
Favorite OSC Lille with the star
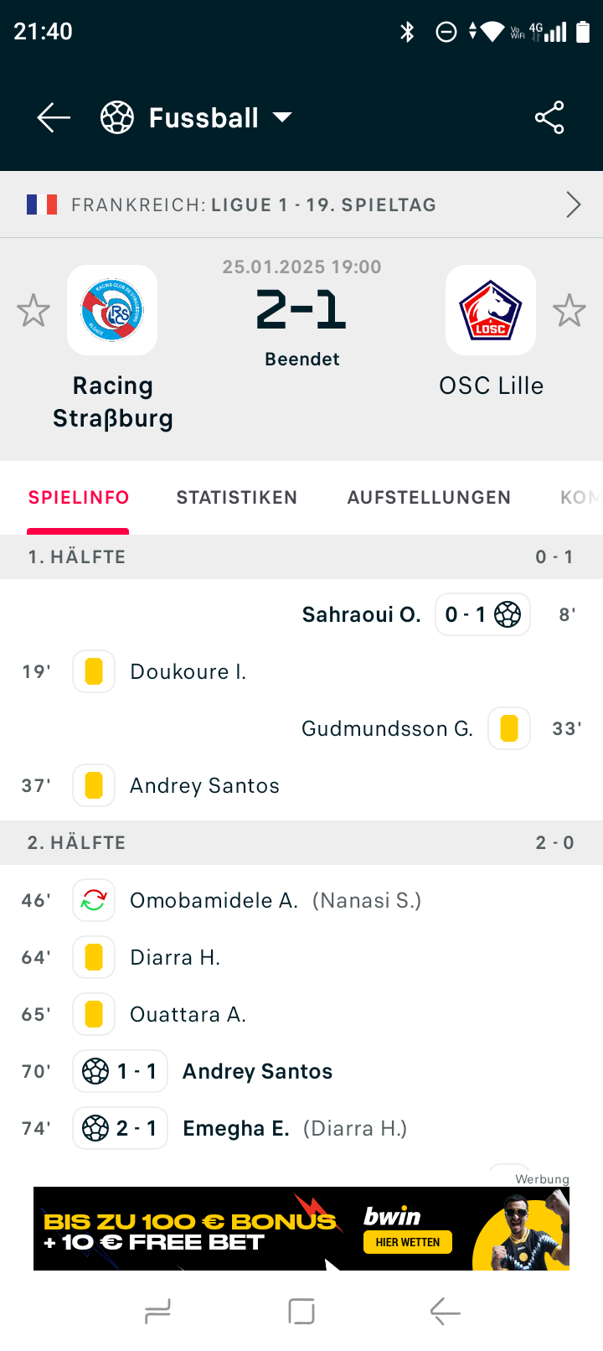tap(569, 311)
